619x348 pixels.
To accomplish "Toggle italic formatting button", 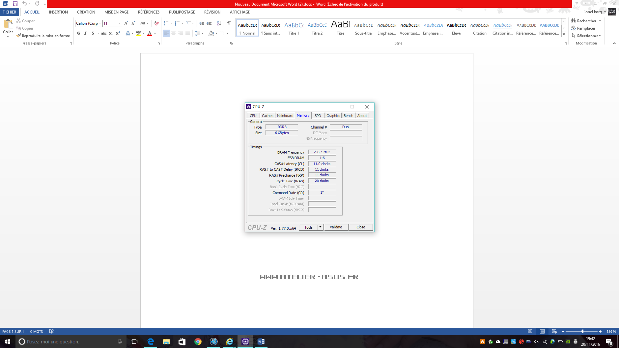I will coord(85,33).
